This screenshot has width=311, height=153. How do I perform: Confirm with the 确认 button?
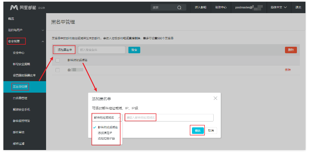point(198,130)
